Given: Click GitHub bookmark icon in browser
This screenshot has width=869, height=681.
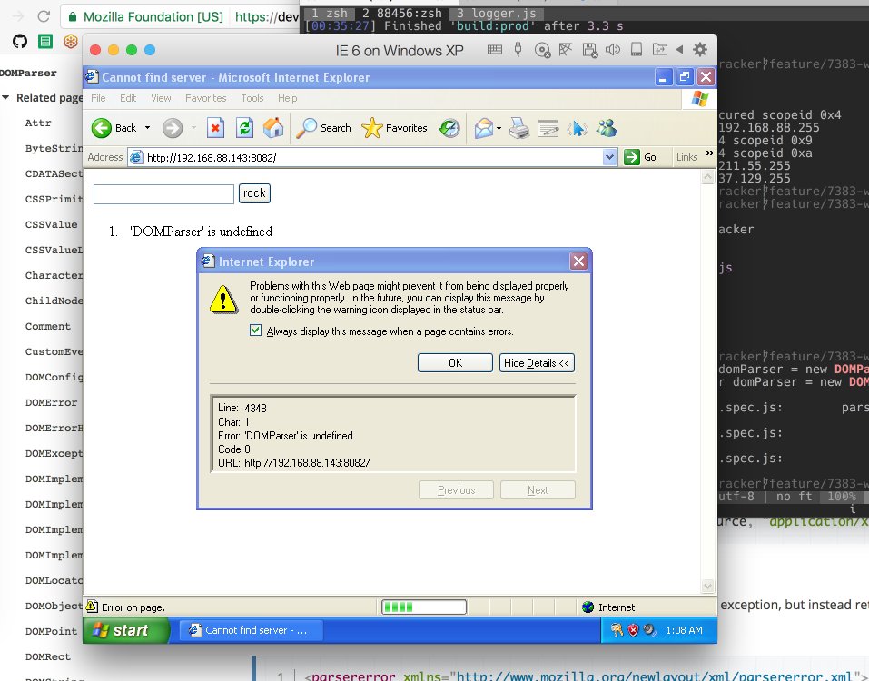Looking at the screenshot, I should pos(20,41).
